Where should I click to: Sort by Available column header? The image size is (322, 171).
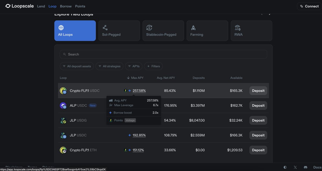pyautogui.click(x=236, y=78)
